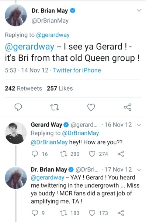Share Gerard Way's 'How are you' tweet

(121, 154)
